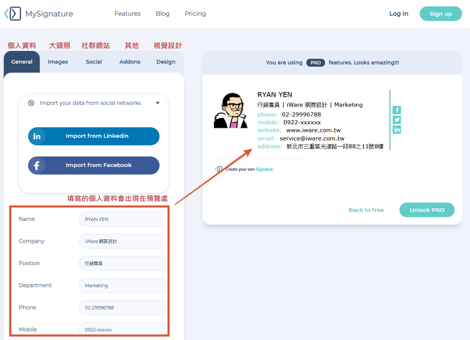
Task: Click phone number 02-29996788 in preview
Action: coord(301,114)
